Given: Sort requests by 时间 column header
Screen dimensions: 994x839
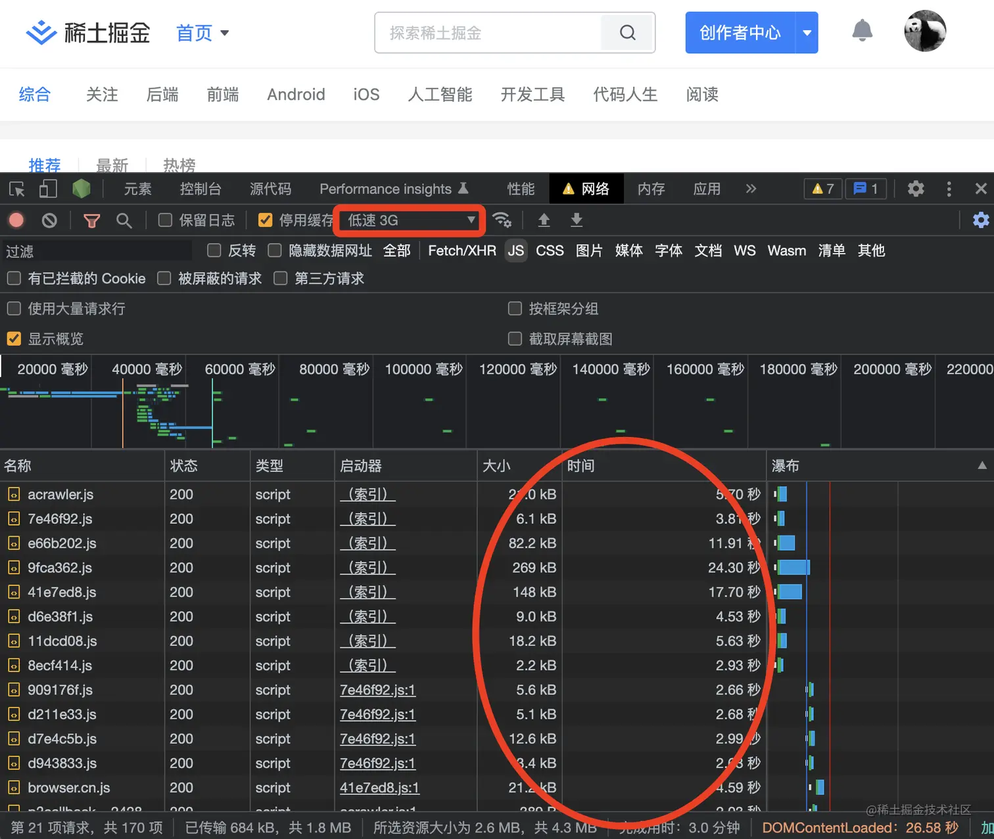Looking at the screenshot, I should 664,466.
